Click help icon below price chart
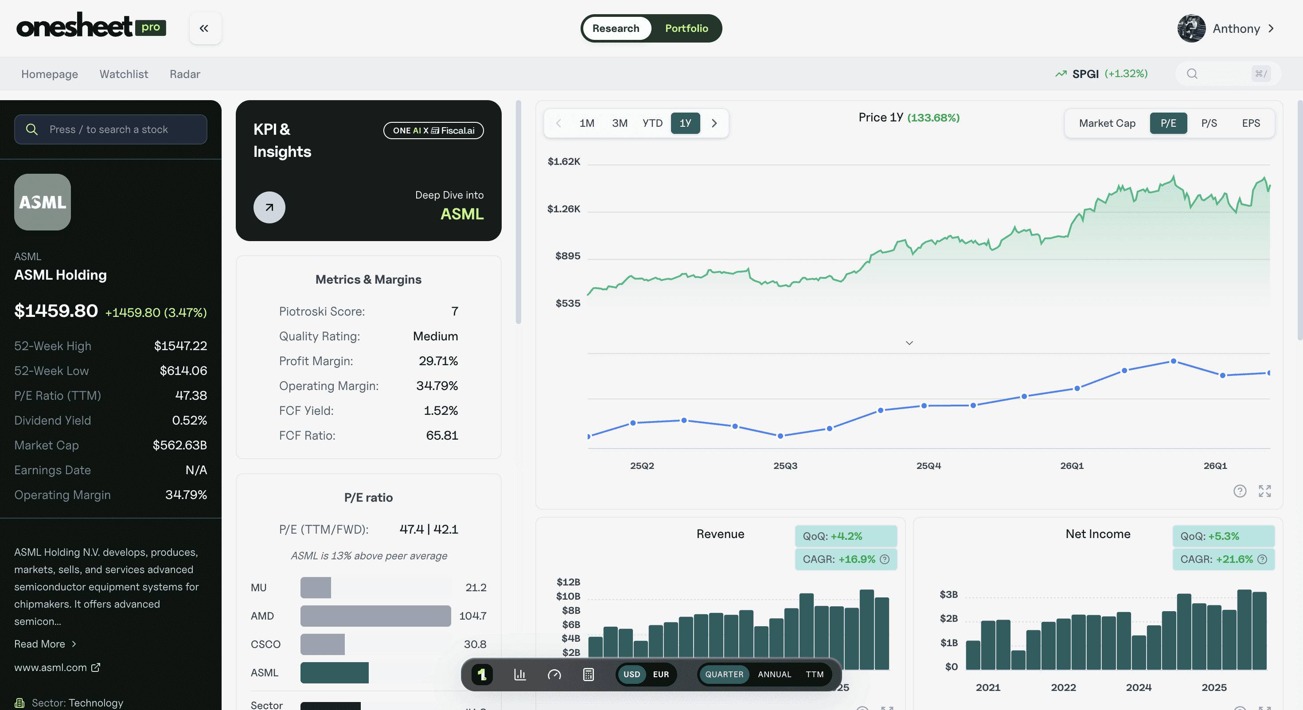 point(1240,491)
